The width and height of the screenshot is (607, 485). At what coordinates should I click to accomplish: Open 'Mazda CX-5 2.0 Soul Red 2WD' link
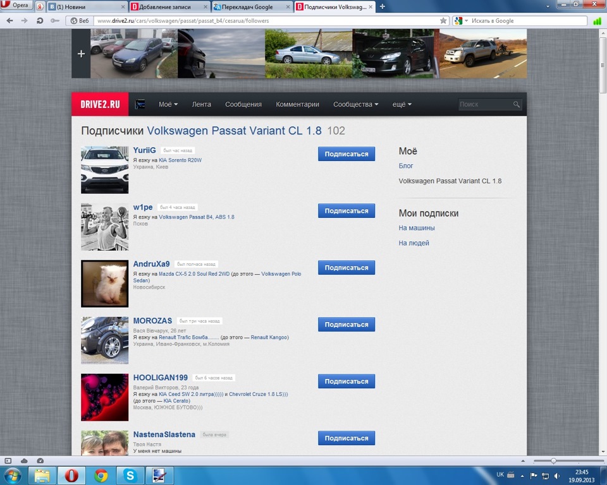point(194,274)
